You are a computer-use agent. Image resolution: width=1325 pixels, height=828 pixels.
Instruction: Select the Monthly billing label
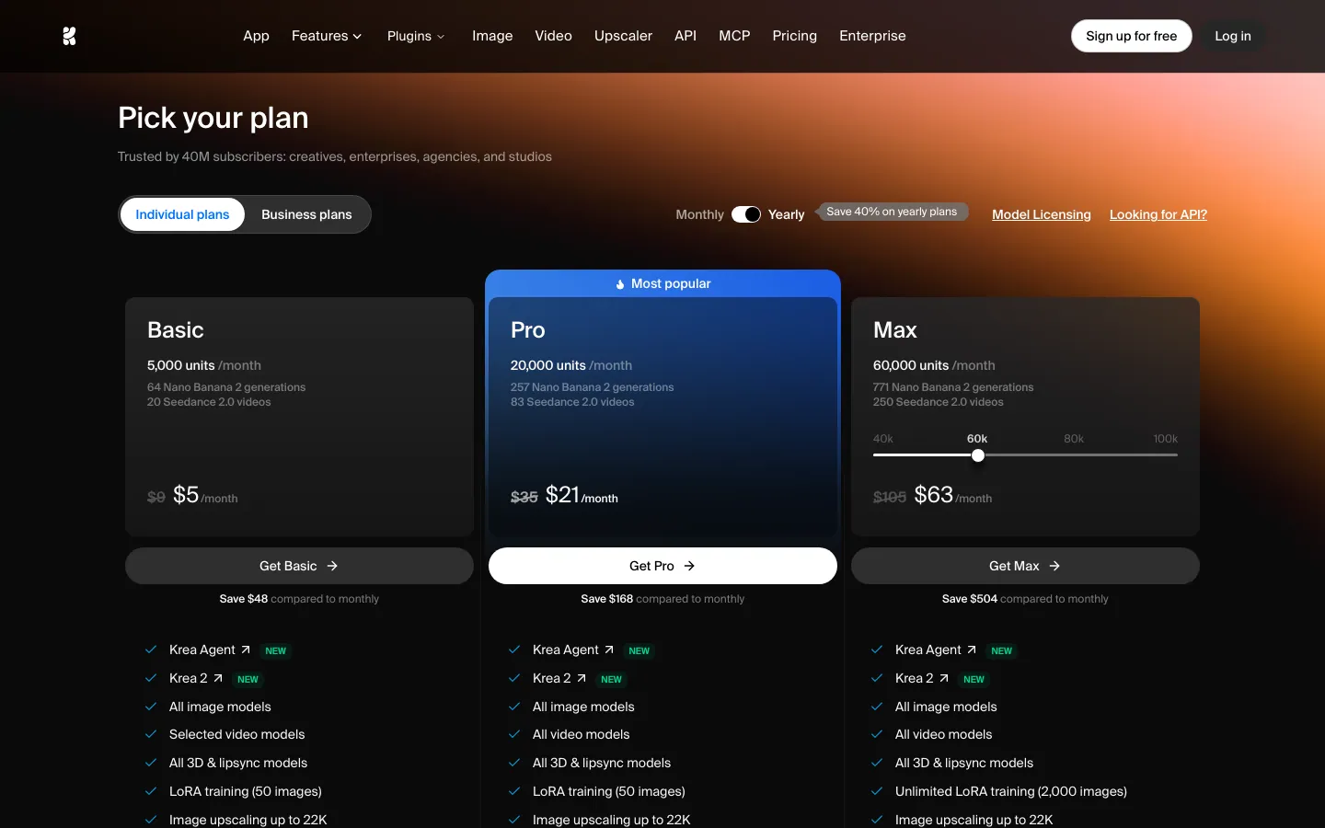(699, 214)
